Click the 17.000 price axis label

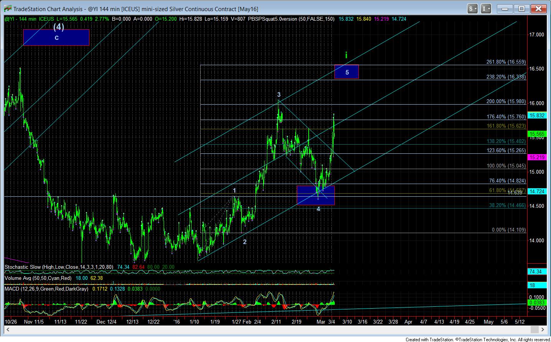tap(536, 35)
